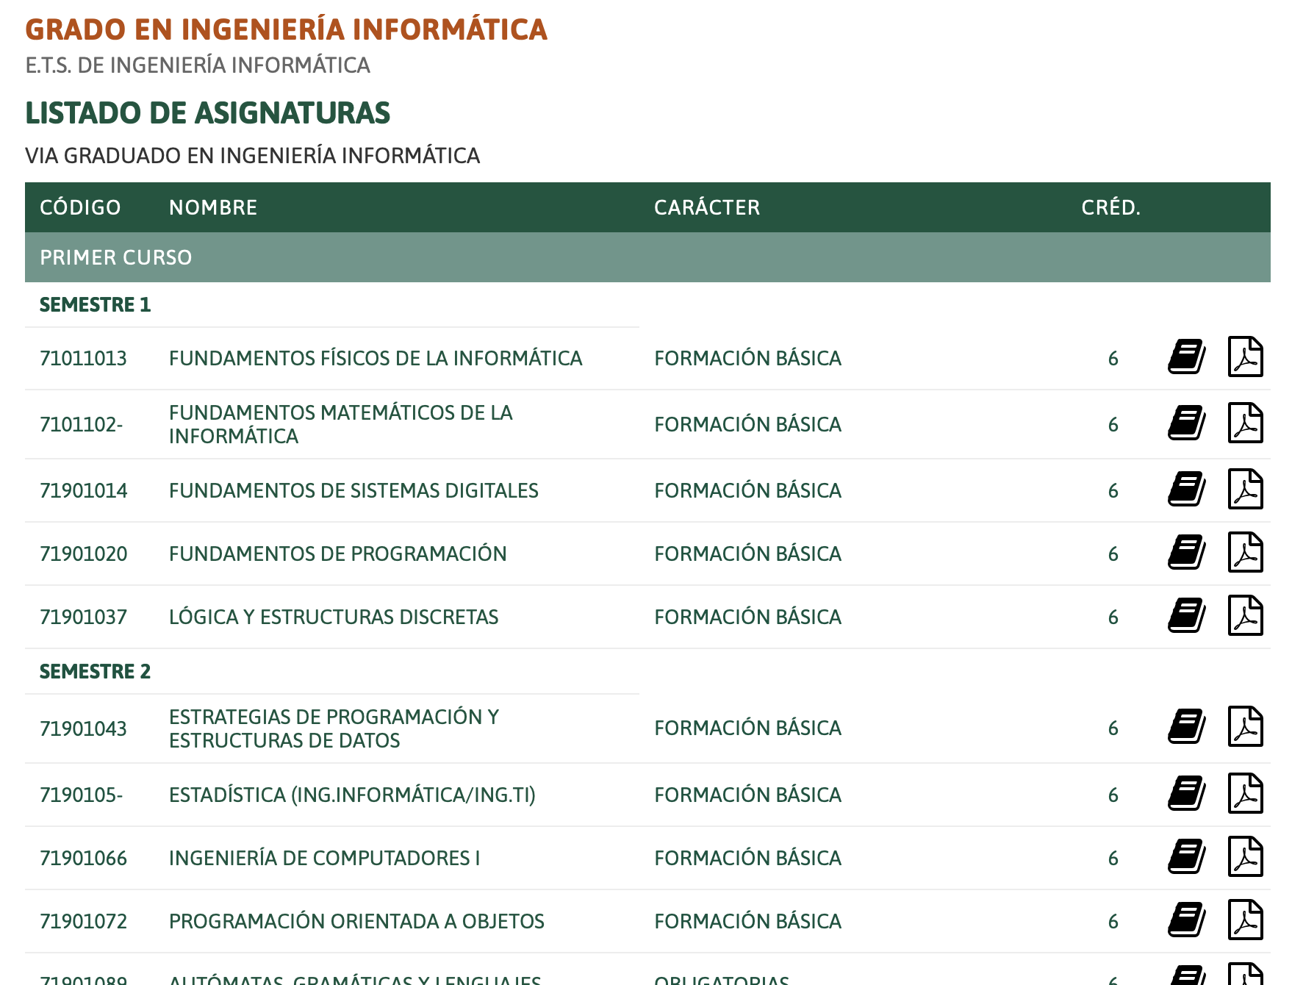Open book guide icon for Fundamentos Físicos de la Informática
This screenshot has height=985, width=1292.
tap(1187, 357)
